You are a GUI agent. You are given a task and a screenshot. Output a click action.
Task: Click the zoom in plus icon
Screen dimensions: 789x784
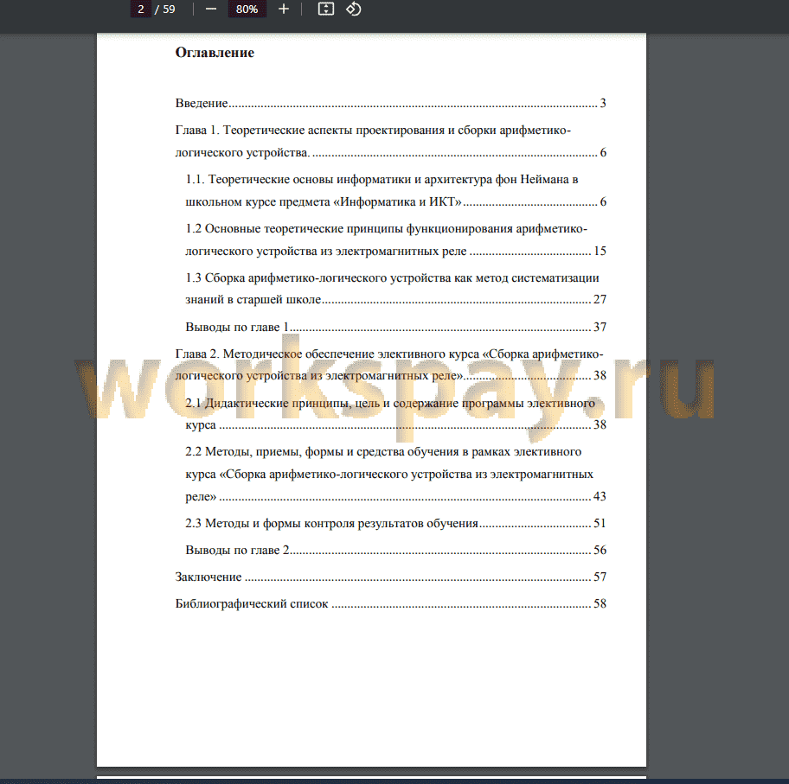pyautogui.click(x=284, y=9)
